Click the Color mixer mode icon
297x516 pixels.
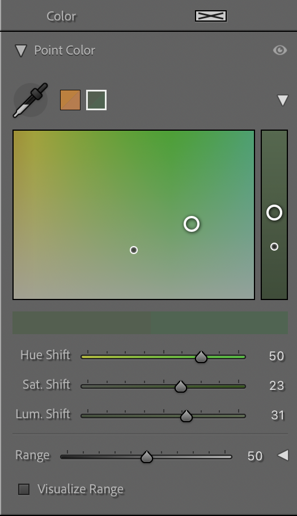(211, 16)
